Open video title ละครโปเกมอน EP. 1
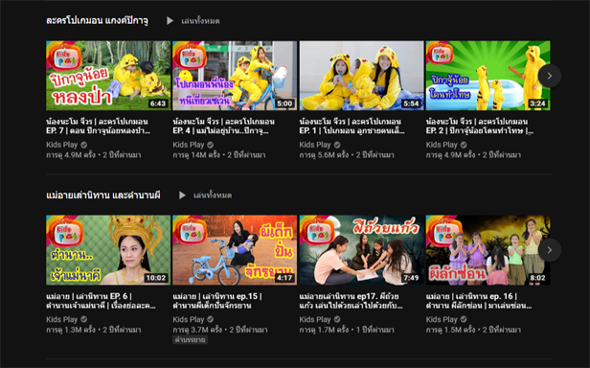This screenshot has height=368, width=590. 352,126
